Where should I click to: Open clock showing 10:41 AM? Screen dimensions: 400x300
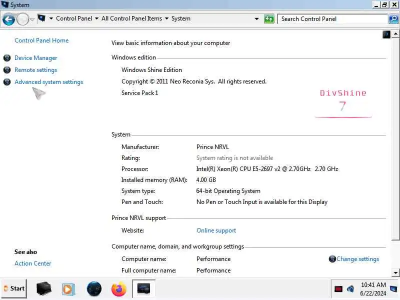pyautogui.click(x=373, y=289)
